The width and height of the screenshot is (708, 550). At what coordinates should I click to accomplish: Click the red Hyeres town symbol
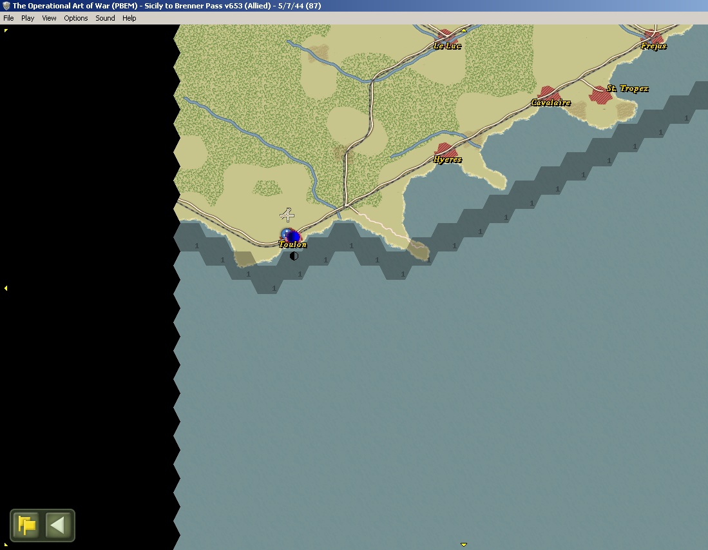[445, 150]
